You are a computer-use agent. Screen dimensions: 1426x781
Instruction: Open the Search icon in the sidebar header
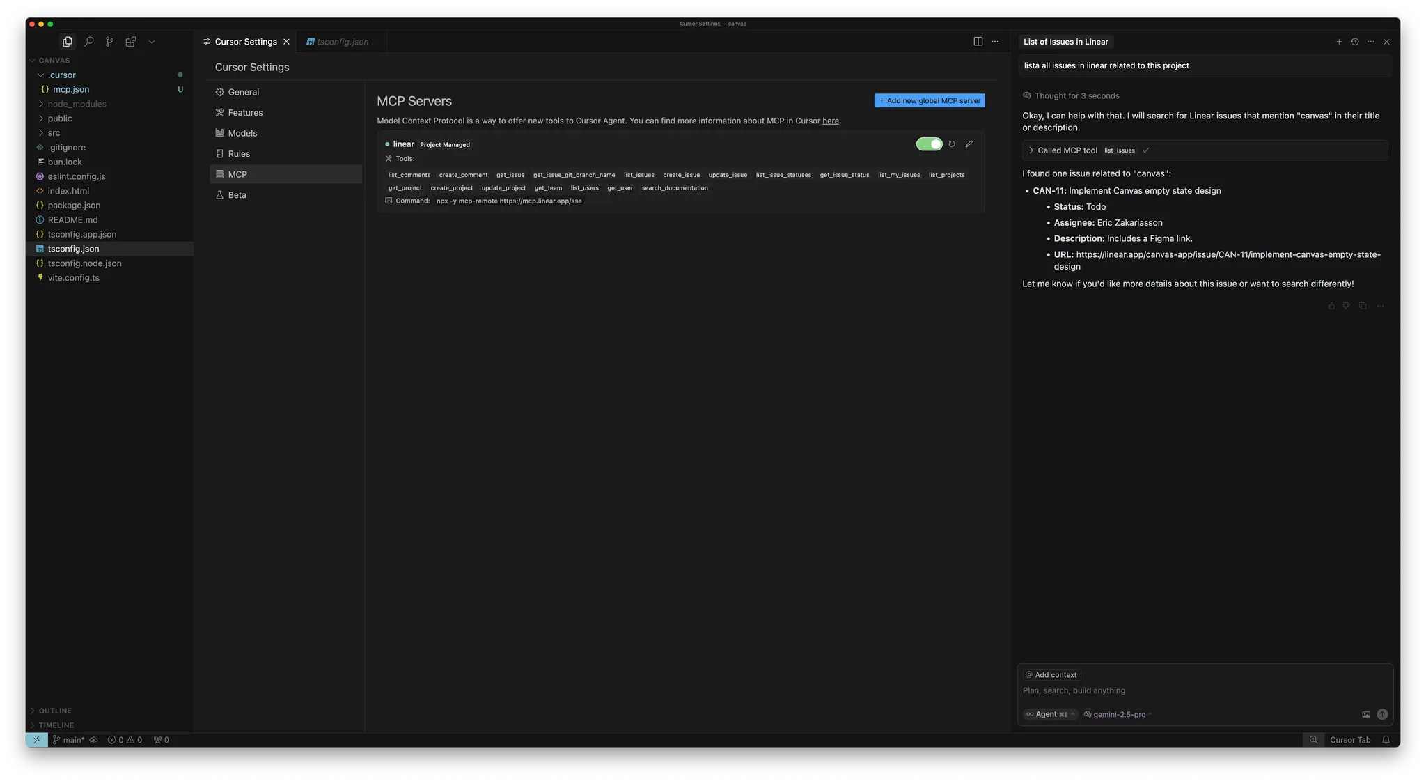[x=88, y=42]
